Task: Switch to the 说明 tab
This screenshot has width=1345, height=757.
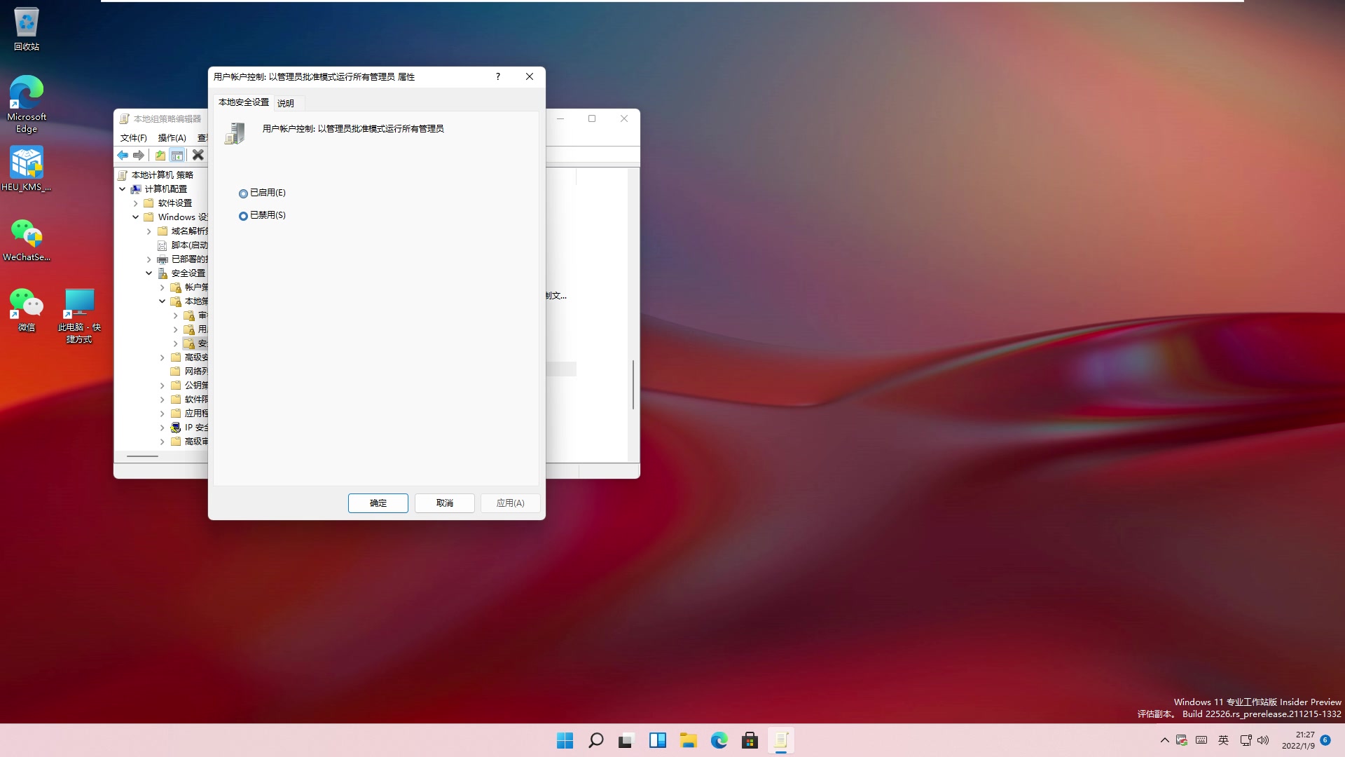Action: coord(286,102)
